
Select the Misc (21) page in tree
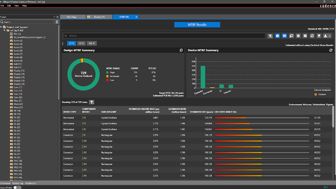18,101
